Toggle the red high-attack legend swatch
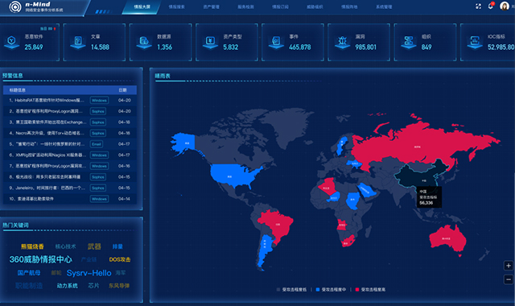Viewport: 515px width, 306px height. (x=357, y=290)
